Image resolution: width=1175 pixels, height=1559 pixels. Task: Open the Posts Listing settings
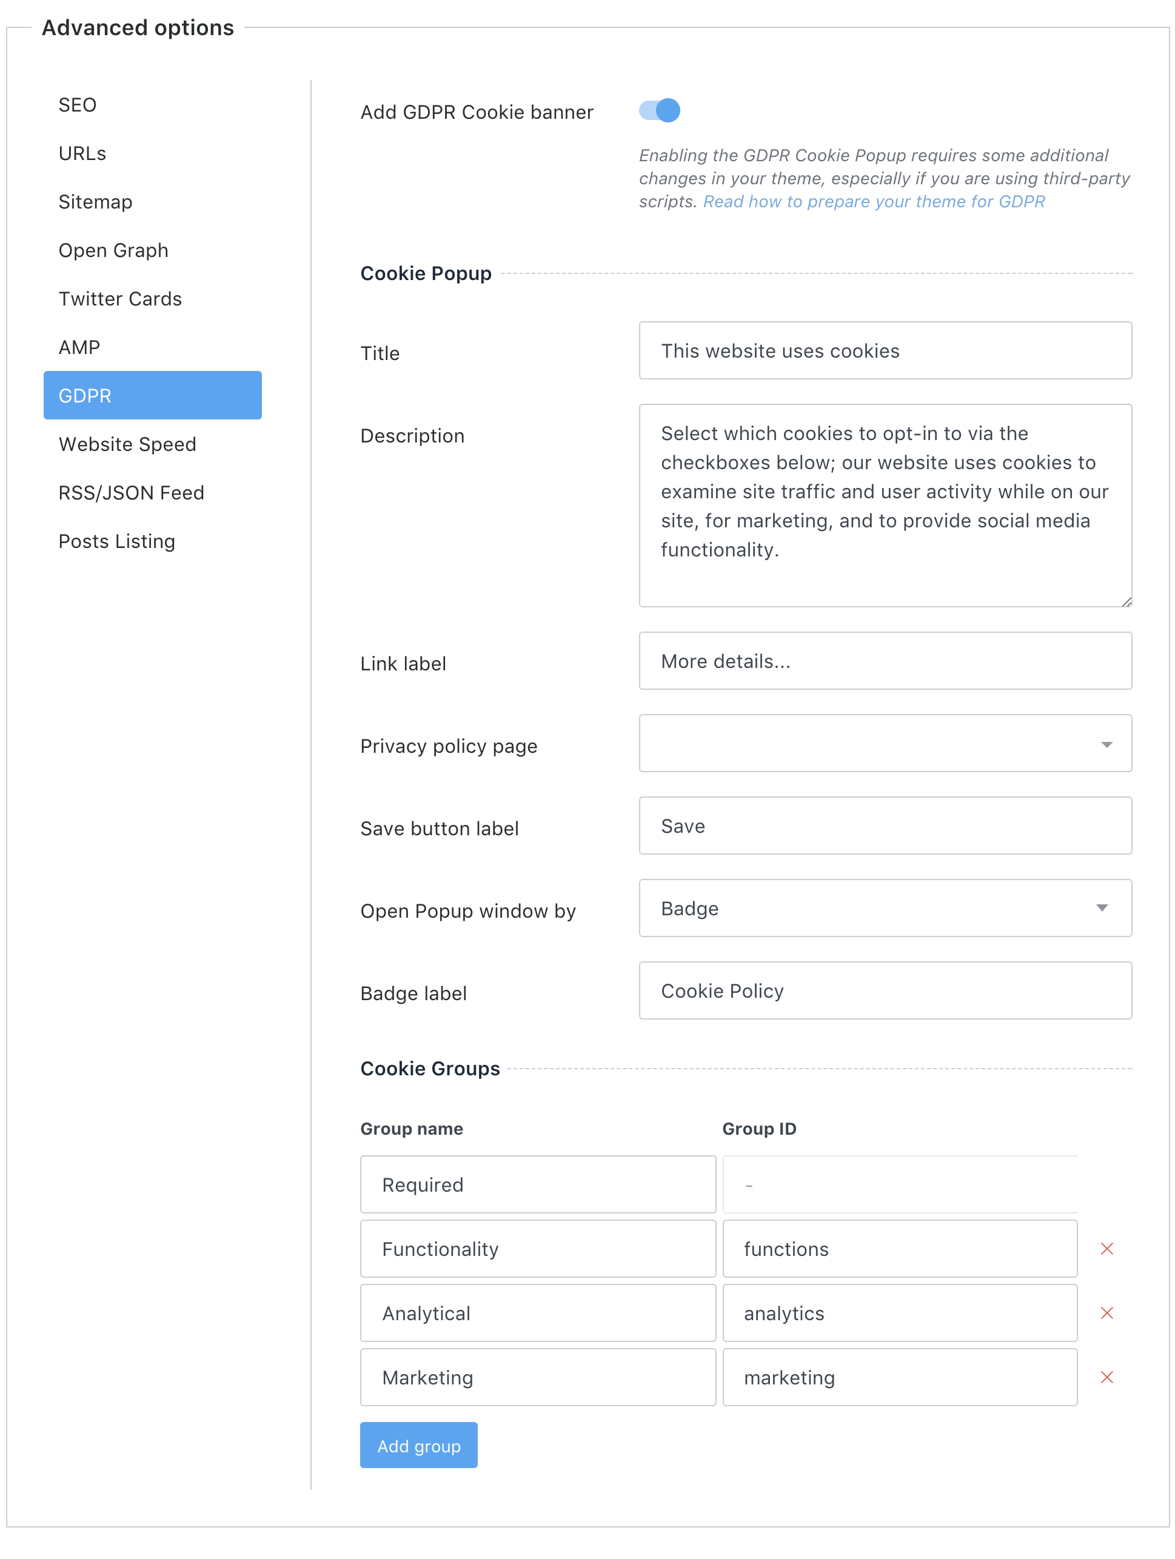coord(117,541)
